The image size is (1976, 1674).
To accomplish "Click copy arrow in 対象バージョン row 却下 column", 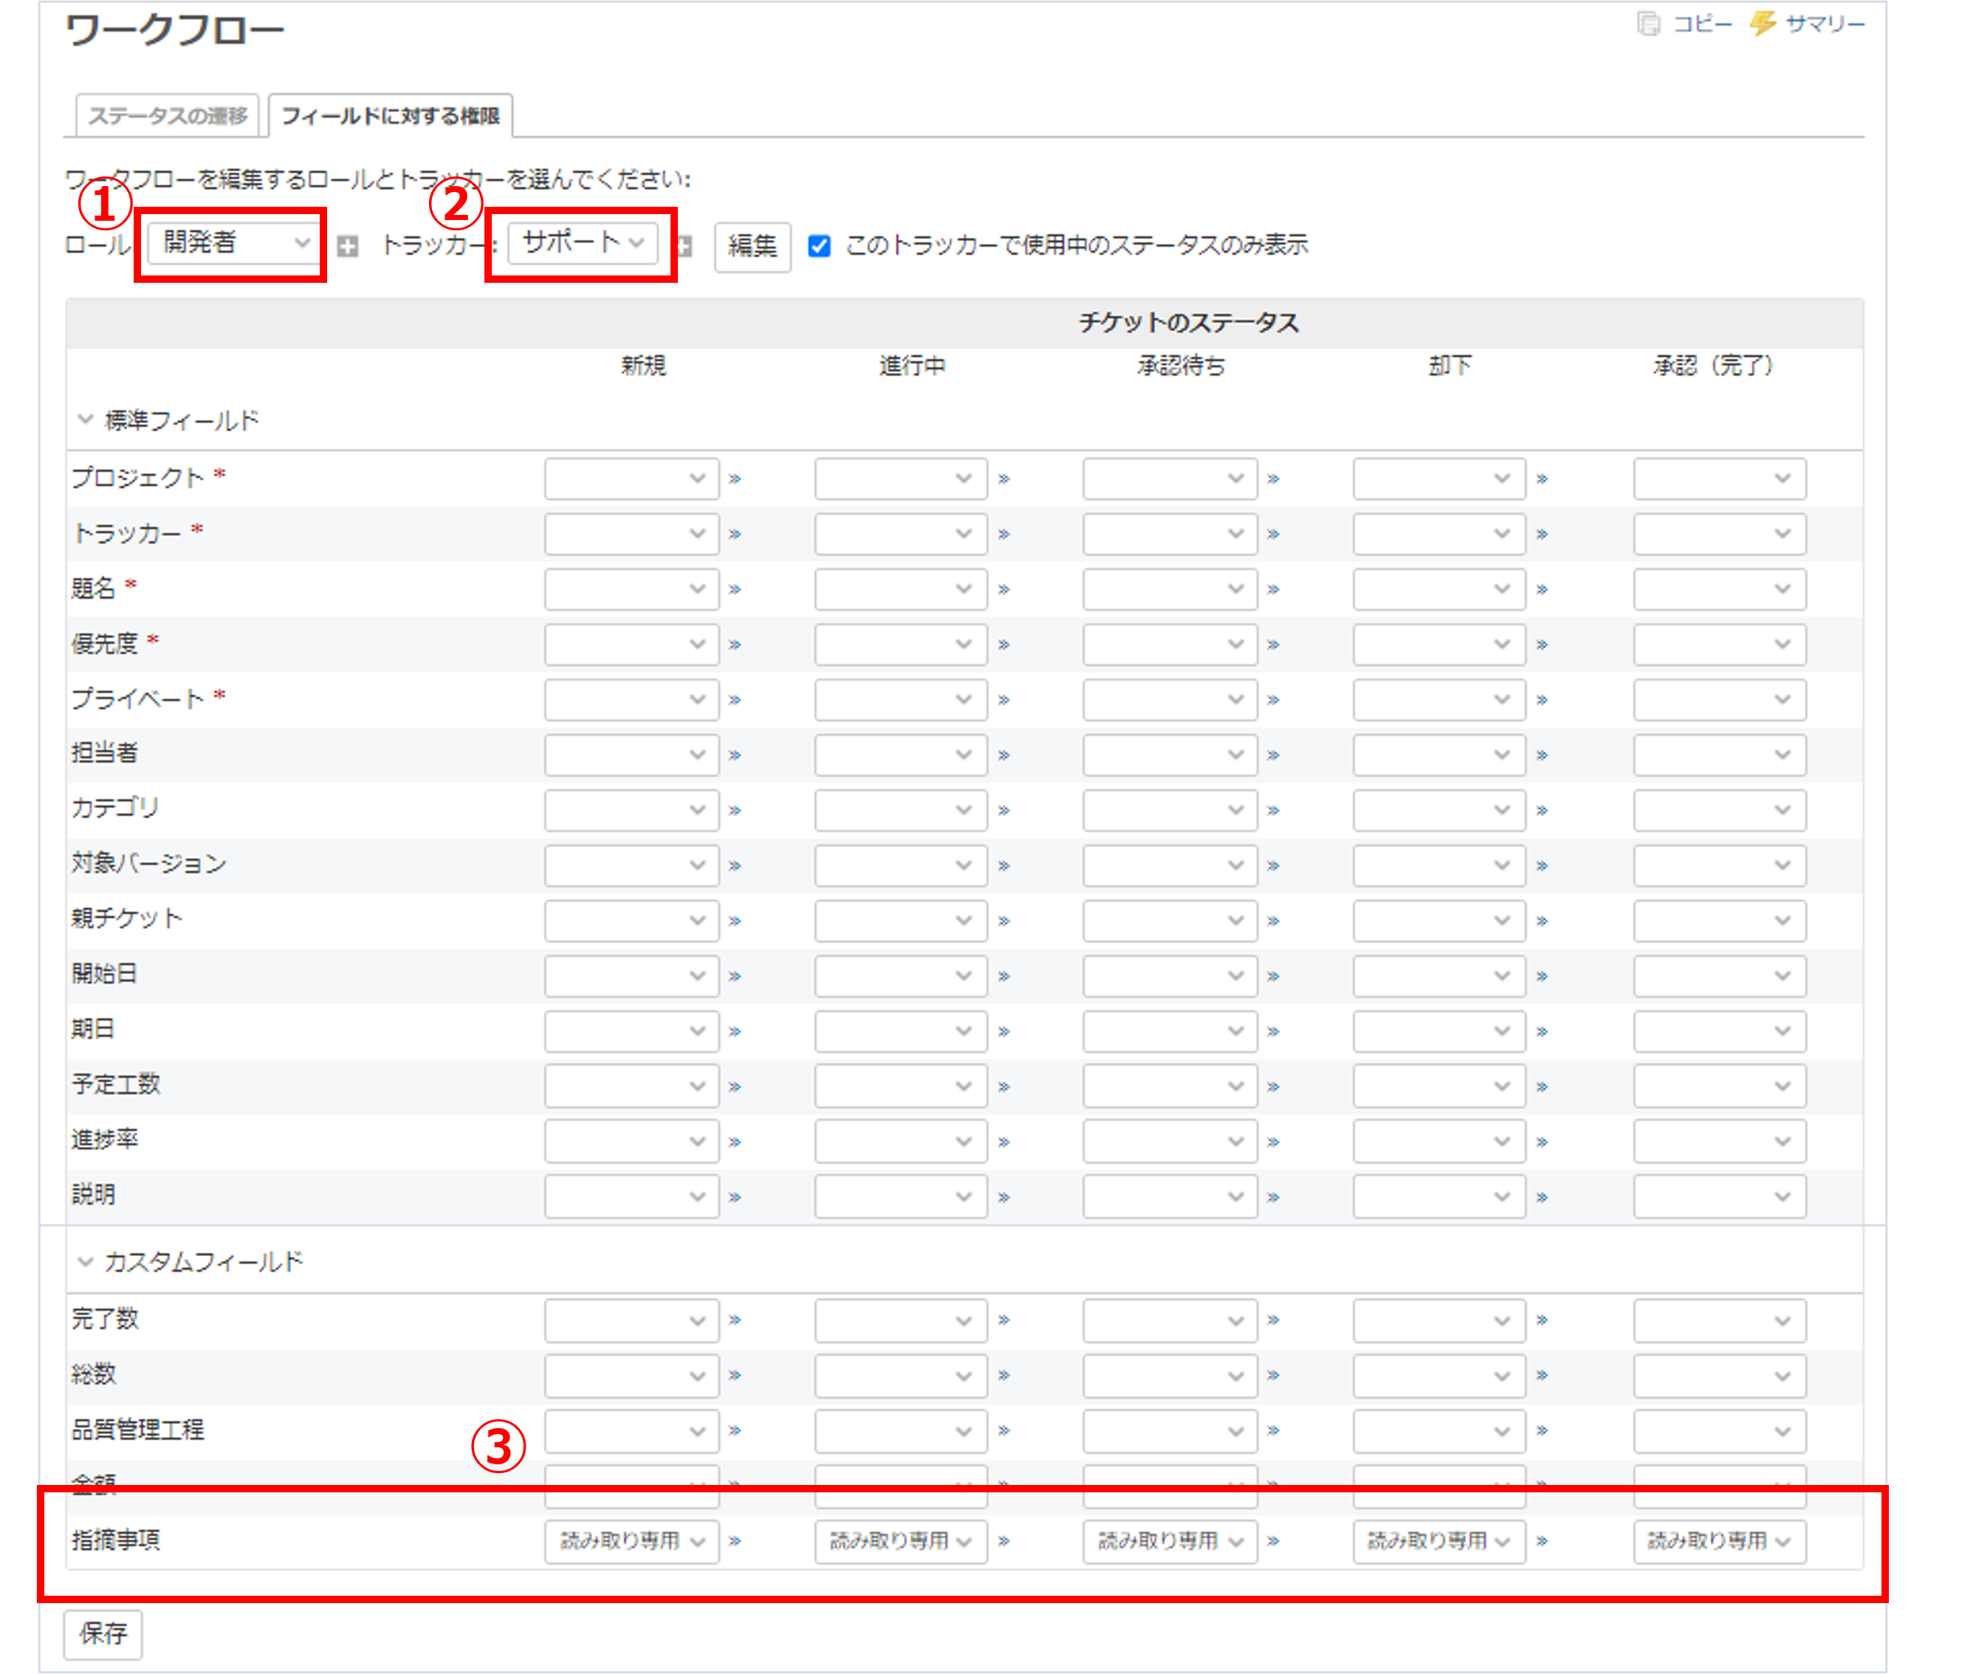I will click(x=1543, y=865).
